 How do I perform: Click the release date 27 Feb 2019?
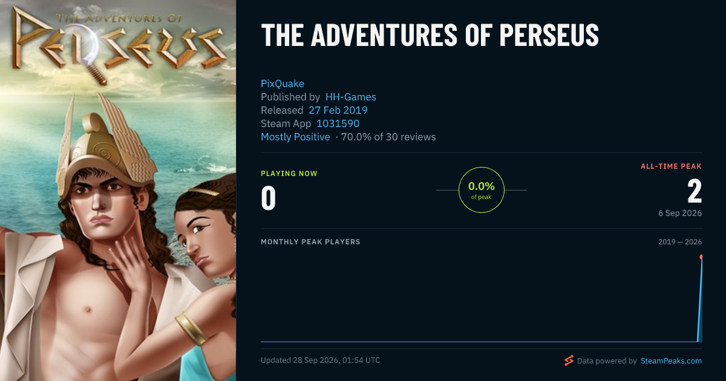[338, 110]
